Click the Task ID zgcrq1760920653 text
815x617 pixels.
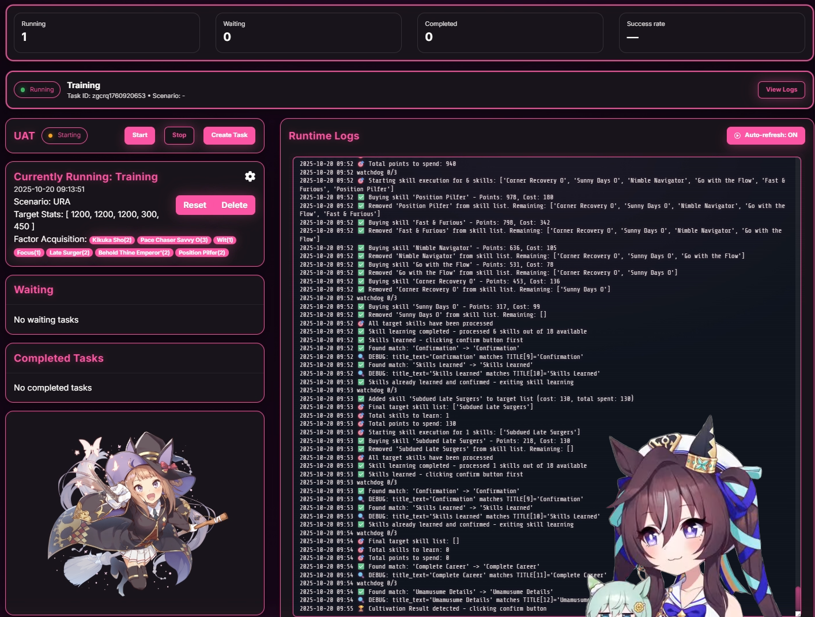click(x=106, y=96)
